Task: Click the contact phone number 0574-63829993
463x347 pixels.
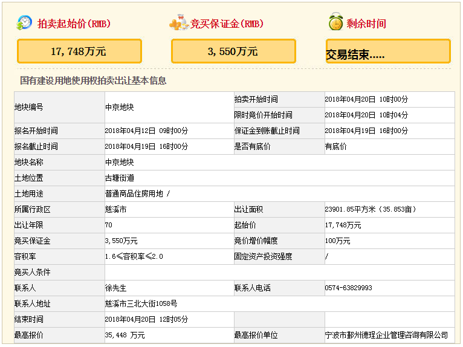Action: click(348, 288)
